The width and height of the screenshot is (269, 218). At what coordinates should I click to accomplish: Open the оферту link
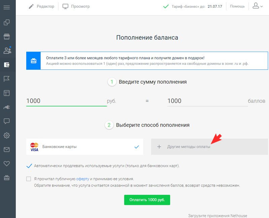click(82, 179)
